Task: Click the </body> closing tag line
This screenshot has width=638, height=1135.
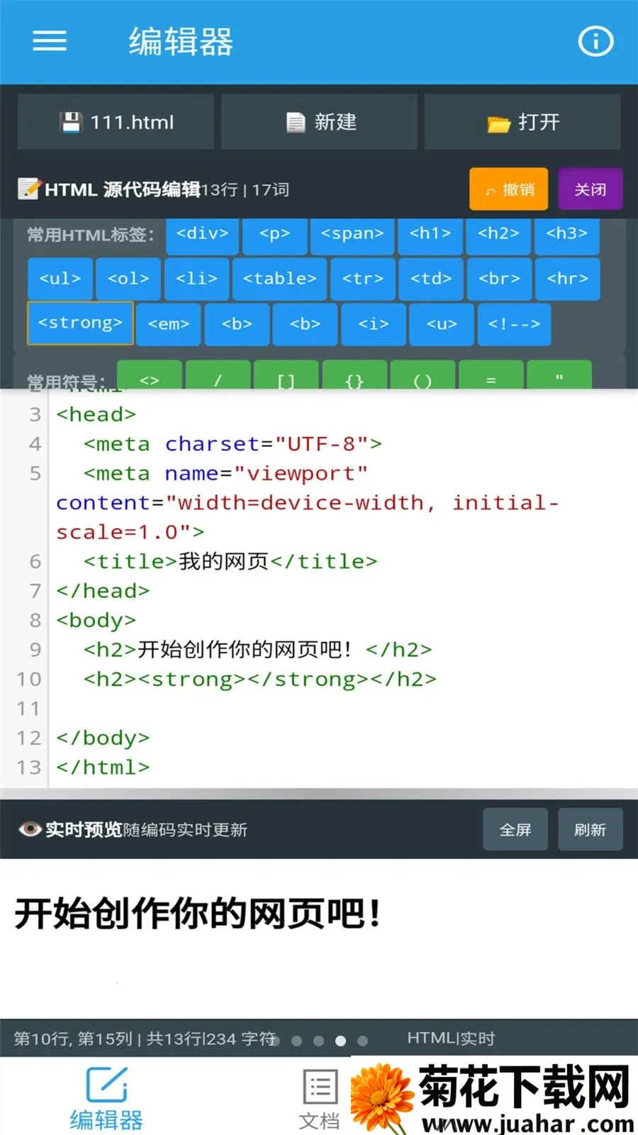Action: coord(103,738)
